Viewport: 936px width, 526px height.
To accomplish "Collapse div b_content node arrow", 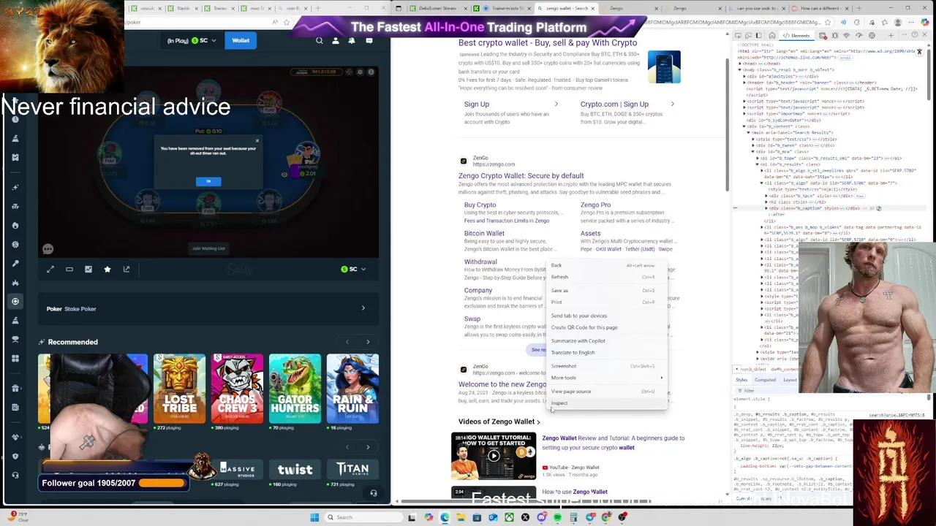I will pos(744,126).
